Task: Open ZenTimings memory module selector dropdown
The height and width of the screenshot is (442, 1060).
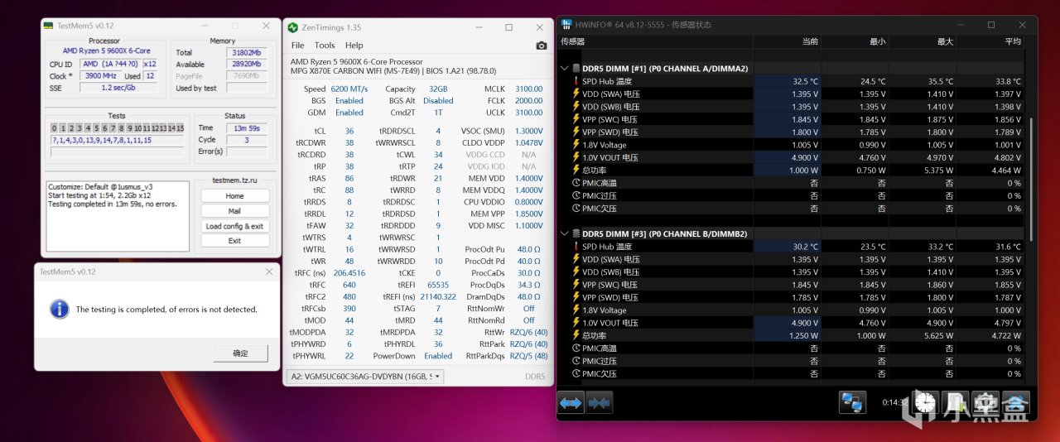Action: coord(365,377)
